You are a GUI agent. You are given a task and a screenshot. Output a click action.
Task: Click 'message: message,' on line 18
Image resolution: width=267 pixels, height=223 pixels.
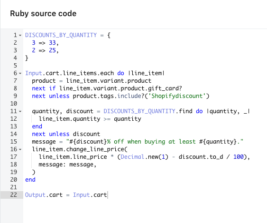pyautogui.click(x=68, y=165)
